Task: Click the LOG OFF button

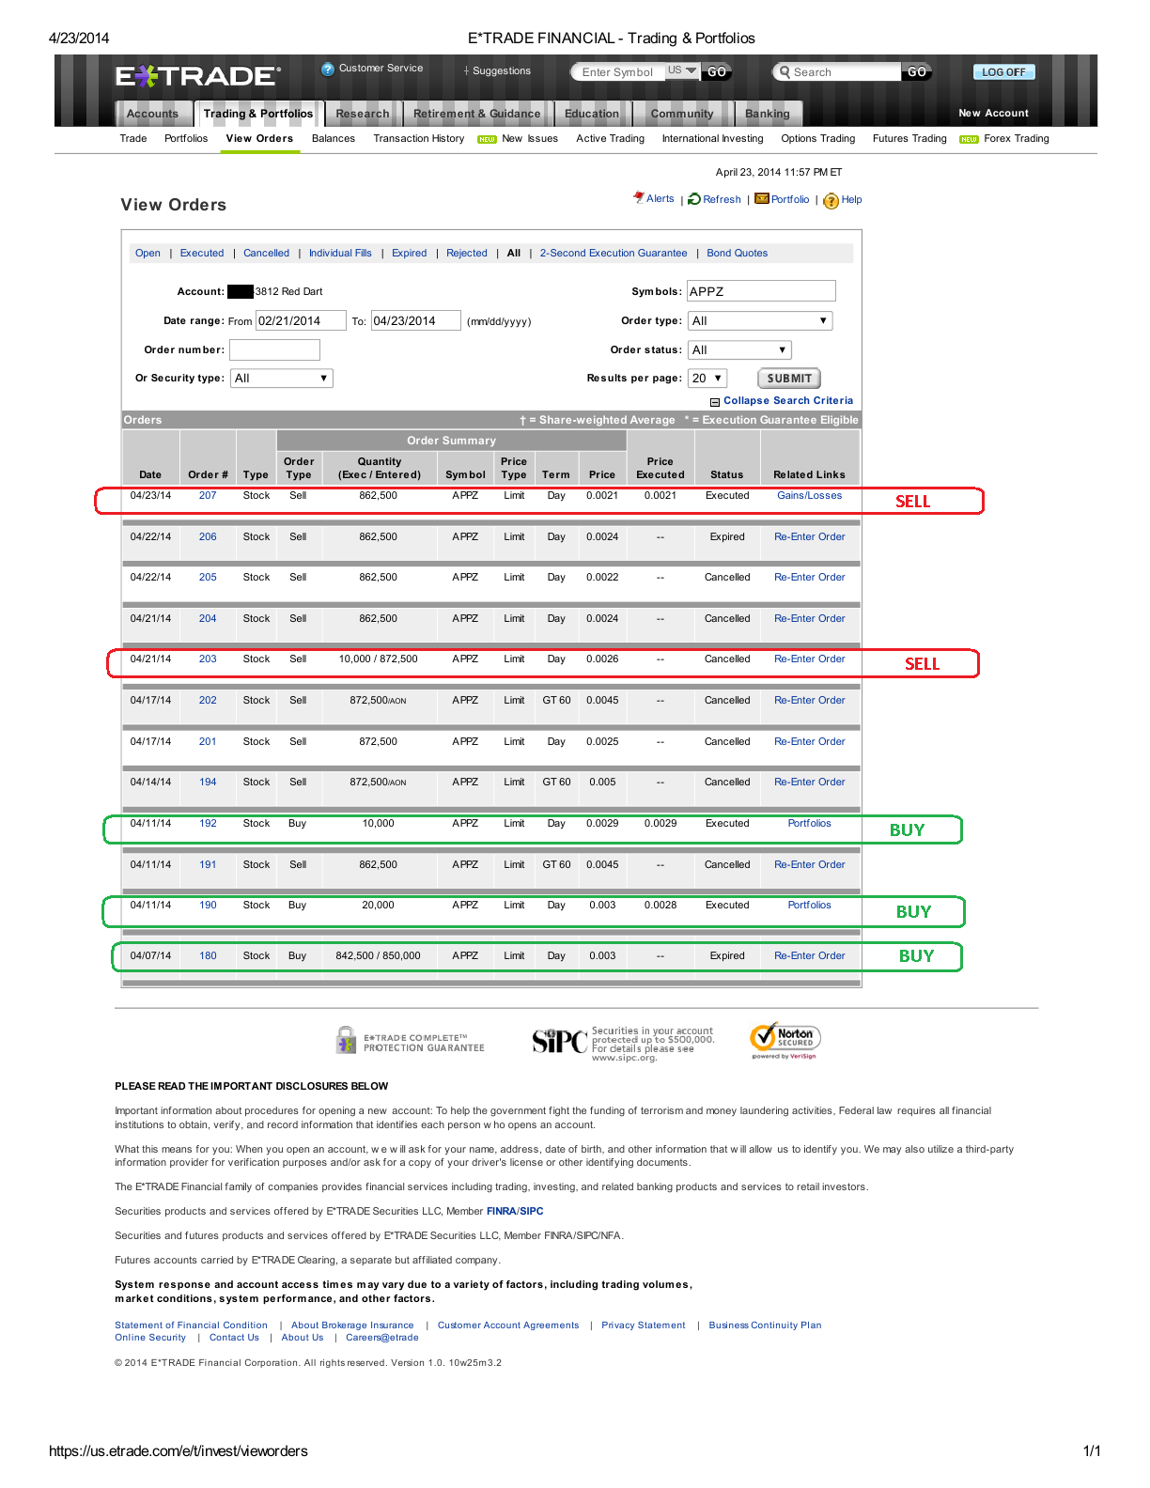Action: (1003, 72)
